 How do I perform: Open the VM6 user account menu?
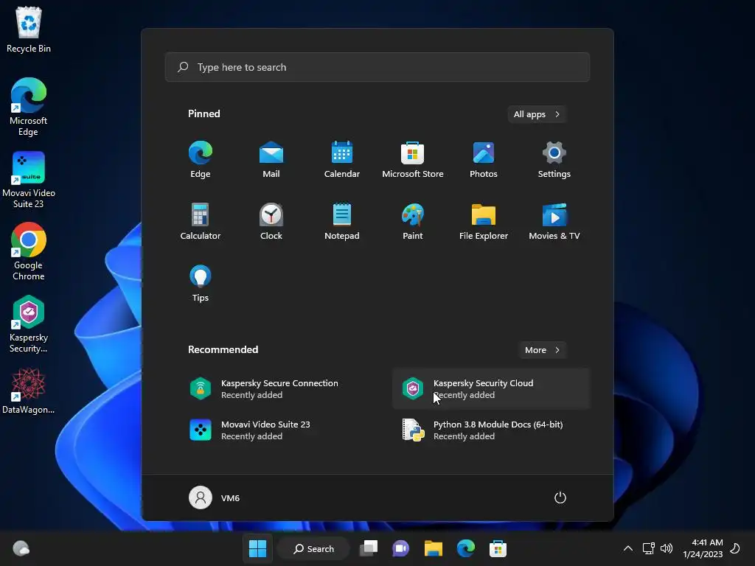pos(215,497)
